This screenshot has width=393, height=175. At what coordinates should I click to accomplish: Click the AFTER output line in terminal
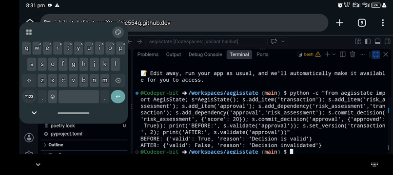(231, 145)
